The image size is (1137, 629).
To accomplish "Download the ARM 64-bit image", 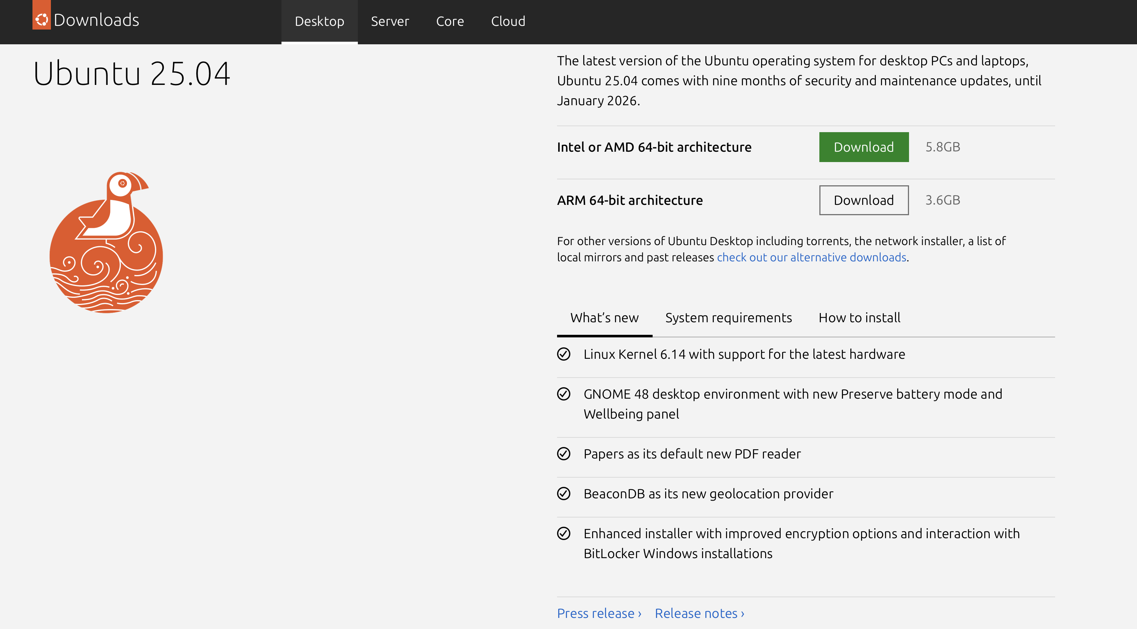I will pos(863,200).
